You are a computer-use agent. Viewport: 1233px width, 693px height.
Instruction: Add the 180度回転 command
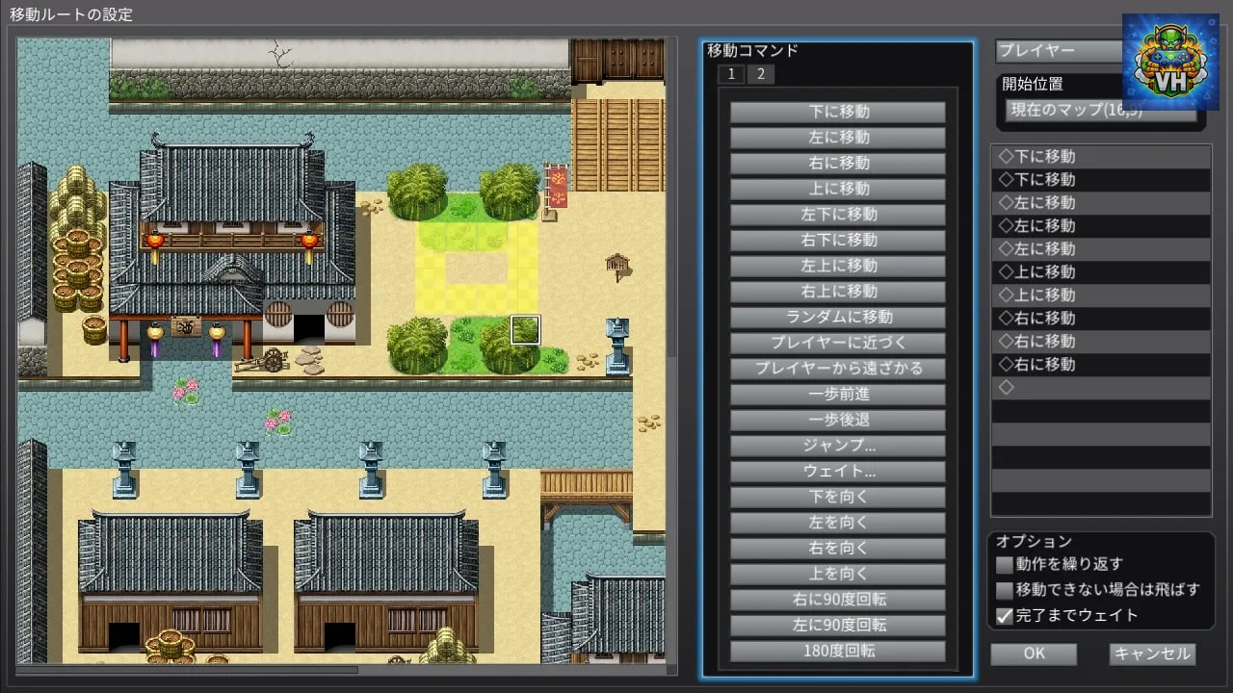pyautogui.click(x=837, y=651)
